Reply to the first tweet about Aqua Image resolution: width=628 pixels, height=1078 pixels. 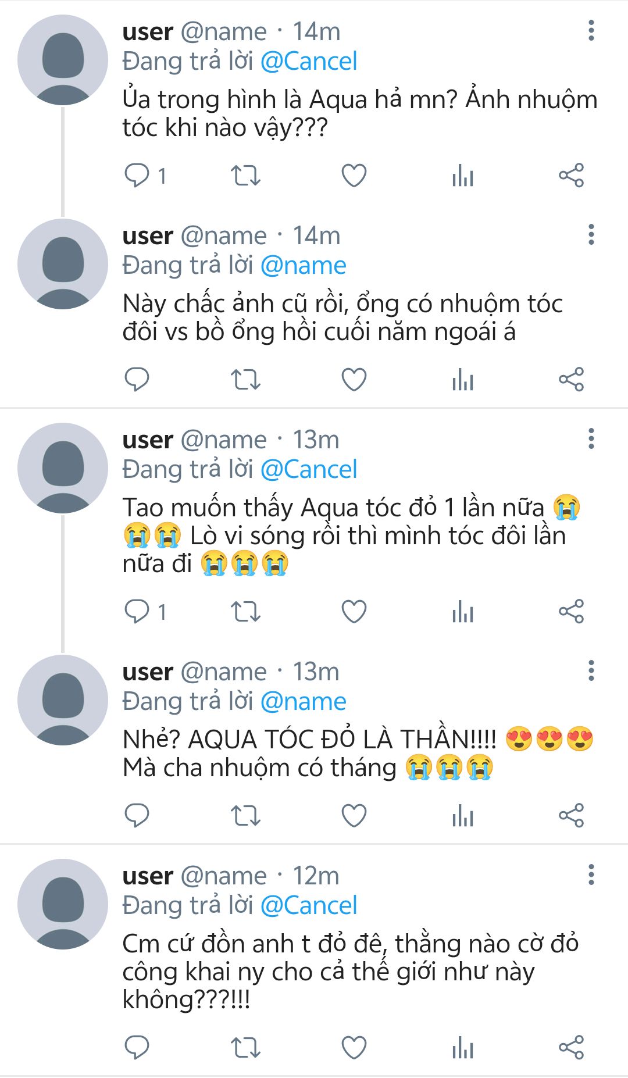coord(137,176)
